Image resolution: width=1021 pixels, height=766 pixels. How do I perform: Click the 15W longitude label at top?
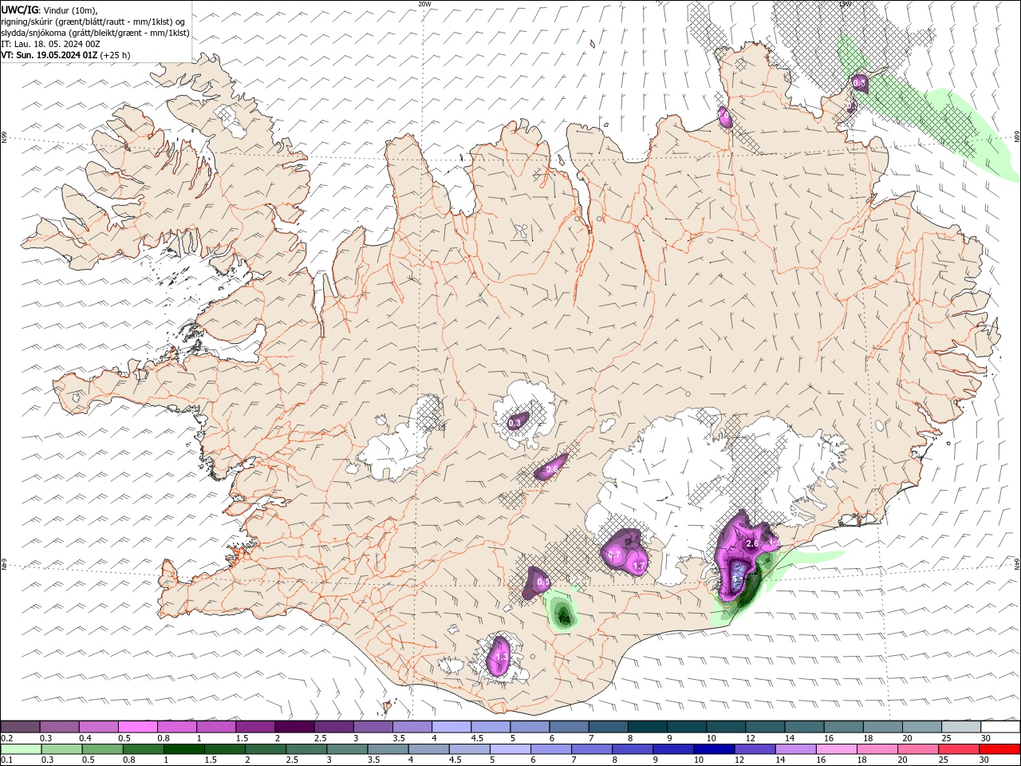point(845,4)
